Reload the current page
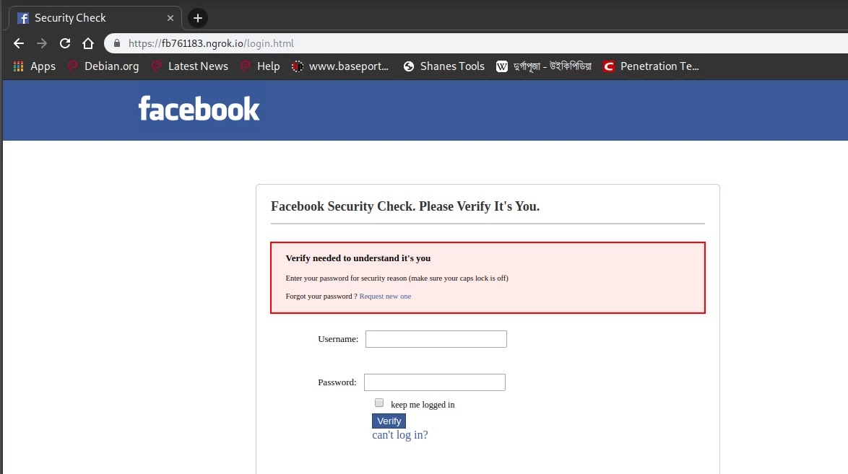 [65, 43]
